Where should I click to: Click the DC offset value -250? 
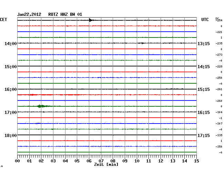click(219, 78)
